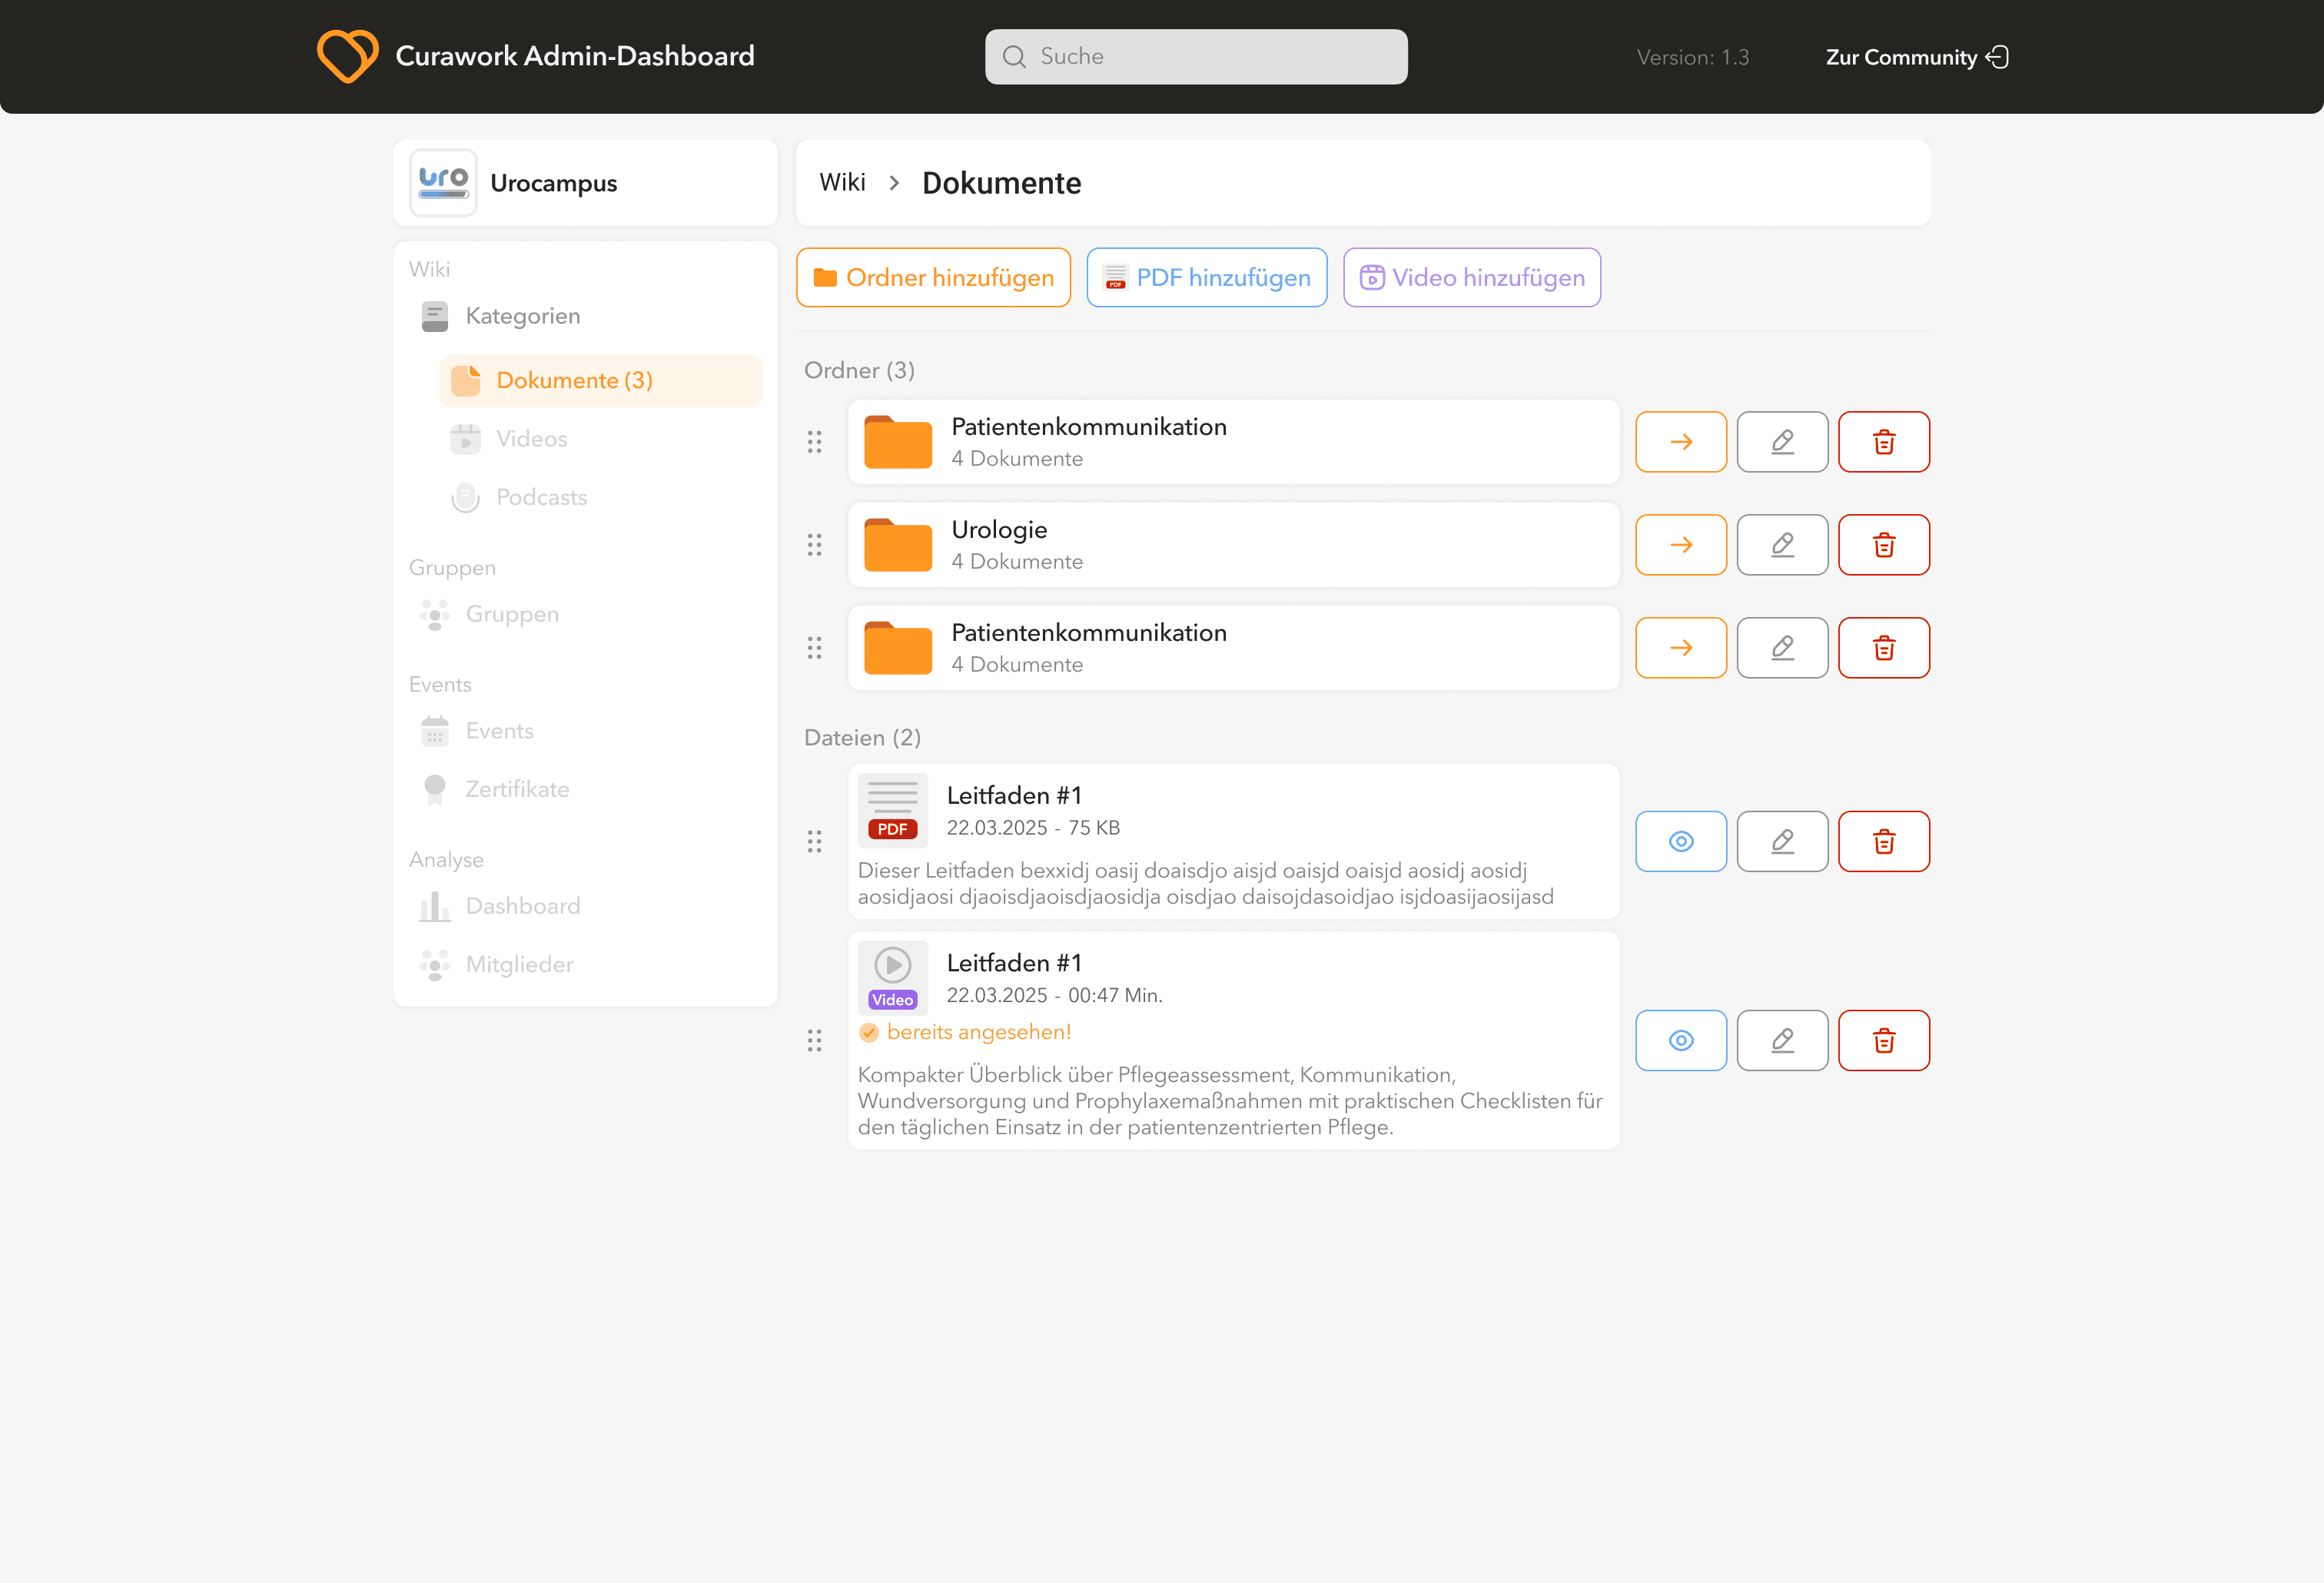The width and height of the screenshot is (2324, 1583).
Task: Click the Urocampus organization name
Action: (553, 183)
